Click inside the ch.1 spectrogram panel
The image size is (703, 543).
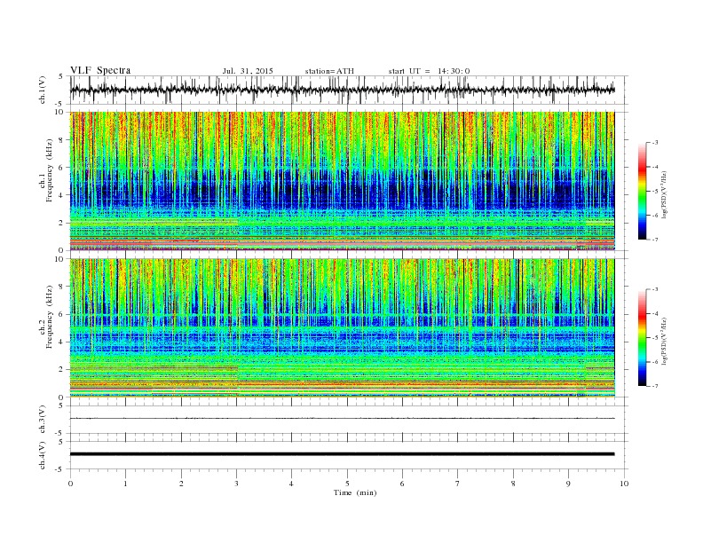pos(342,181)
